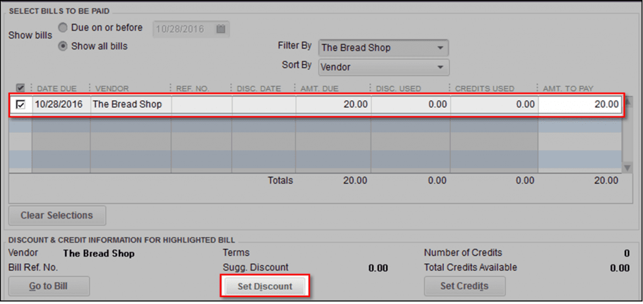Click the Number of Credits label
Screen dimensions: 643x304
[x=463, y=252]
